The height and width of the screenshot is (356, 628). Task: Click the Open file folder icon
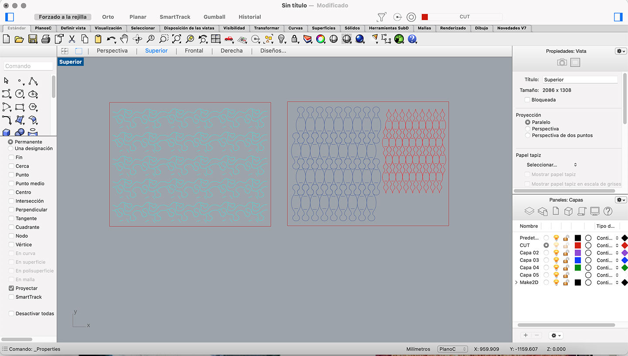click(x=19, y=39)
